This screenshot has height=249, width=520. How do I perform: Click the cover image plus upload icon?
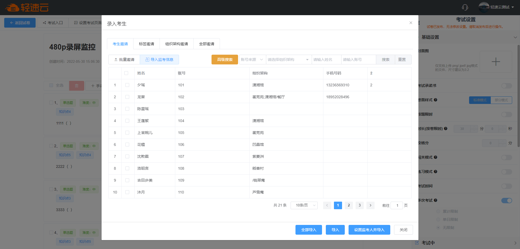496,62
